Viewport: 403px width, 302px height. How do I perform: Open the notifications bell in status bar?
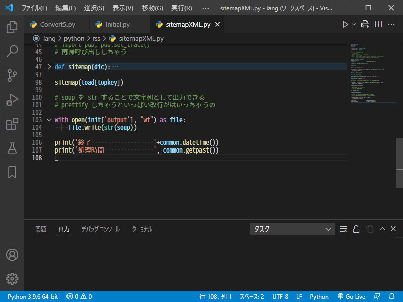click(x=391, y=296)
